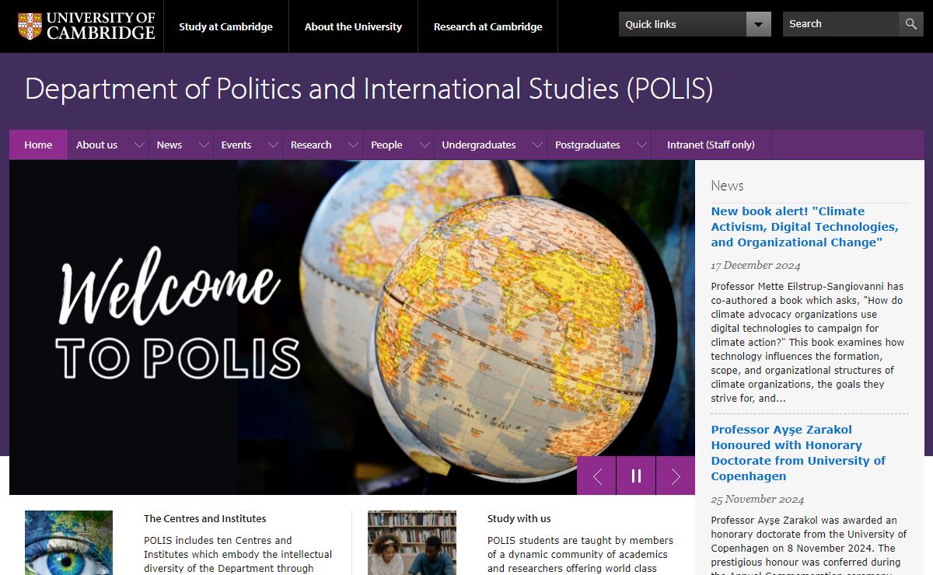This screenshot has width=933, height=575.
Task: Open the Climate Activism book news article
Action: click(805, 227)
